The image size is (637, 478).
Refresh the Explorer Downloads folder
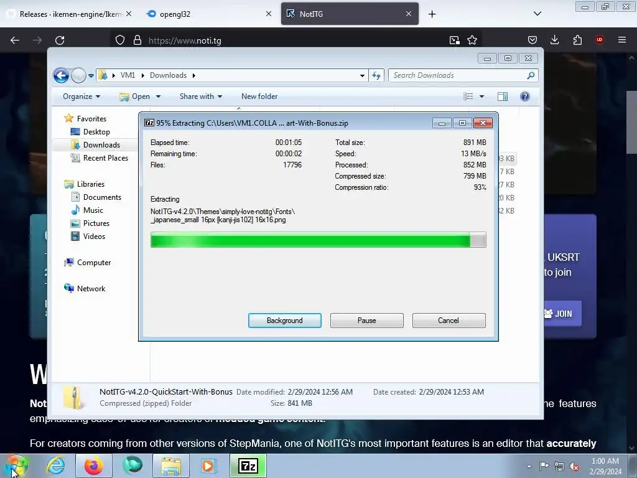coord(376,75)
